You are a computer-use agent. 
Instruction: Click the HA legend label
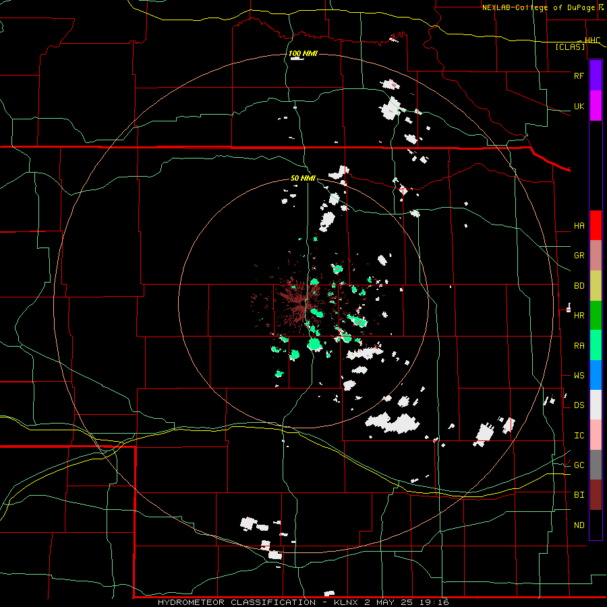579,226
